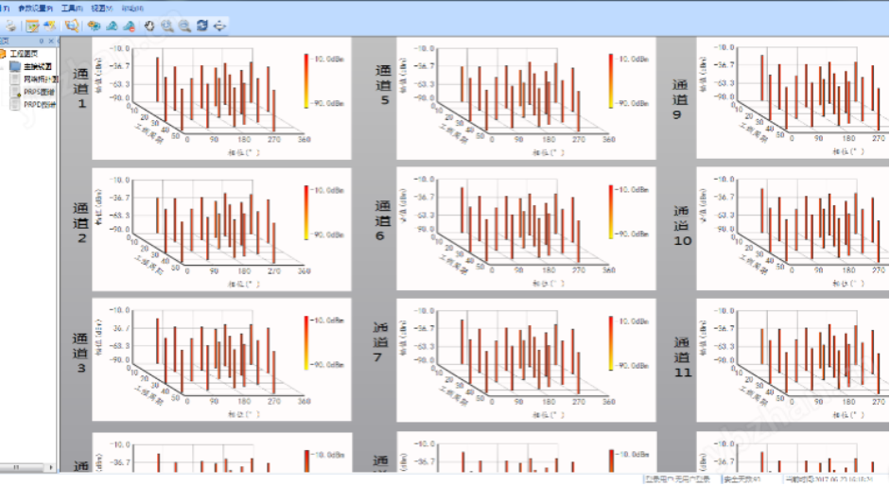Select 工程图页 root node in tree
Screen dimensions: 890x486
tap(23, 55)
